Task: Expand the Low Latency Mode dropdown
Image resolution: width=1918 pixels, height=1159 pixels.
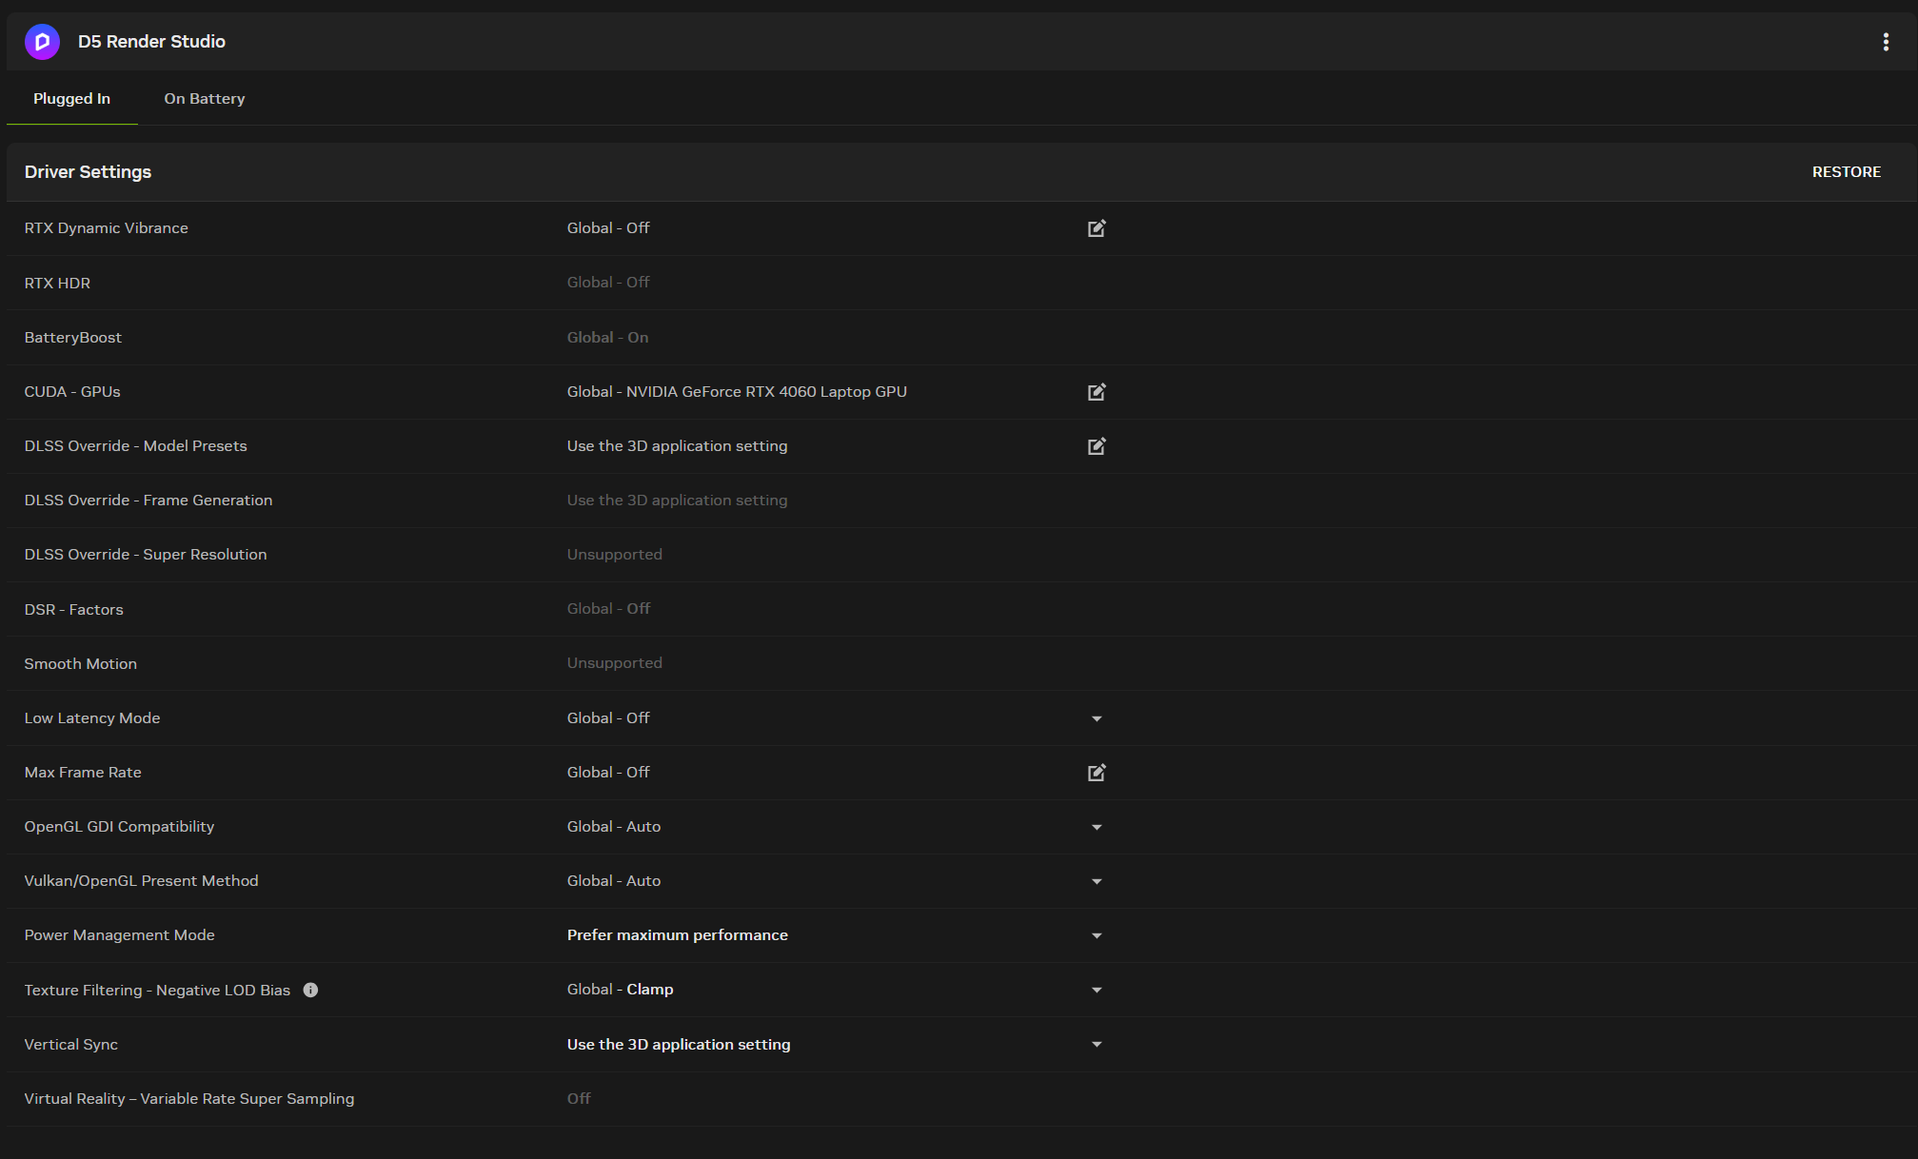Action: tap(1097, 718)
